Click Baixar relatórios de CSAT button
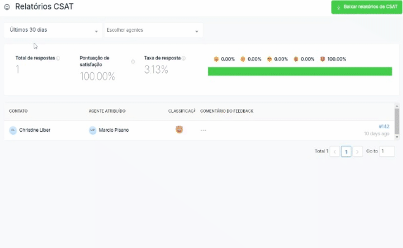This screenshot has width=403, height=248. click(x=366, y=7)
